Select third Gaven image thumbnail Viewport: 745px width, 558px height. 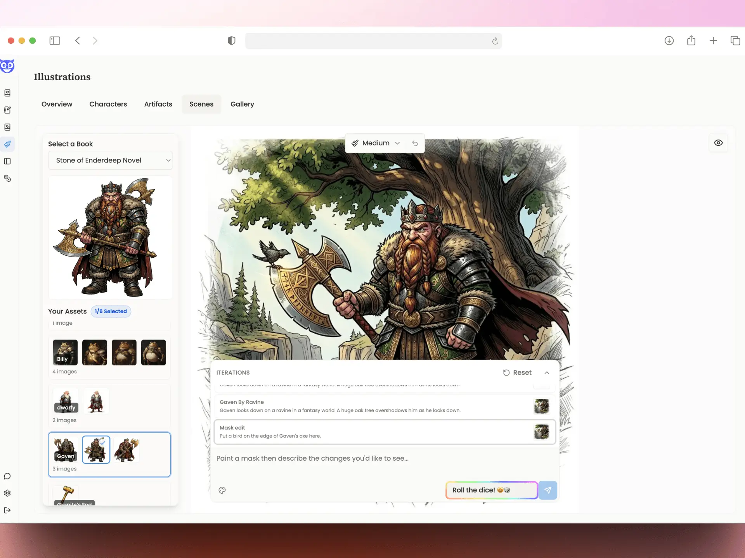pos(126,450)
